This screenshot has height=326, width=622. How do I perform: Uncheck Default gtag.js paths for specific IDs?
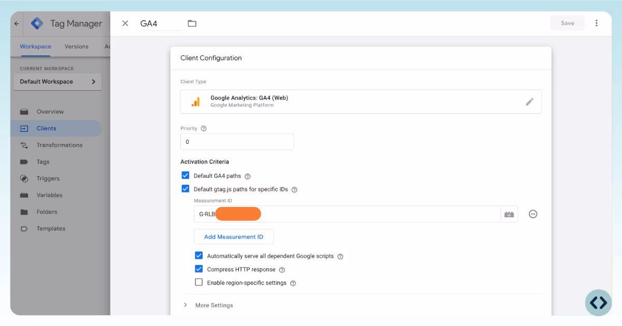click(185, 189)
